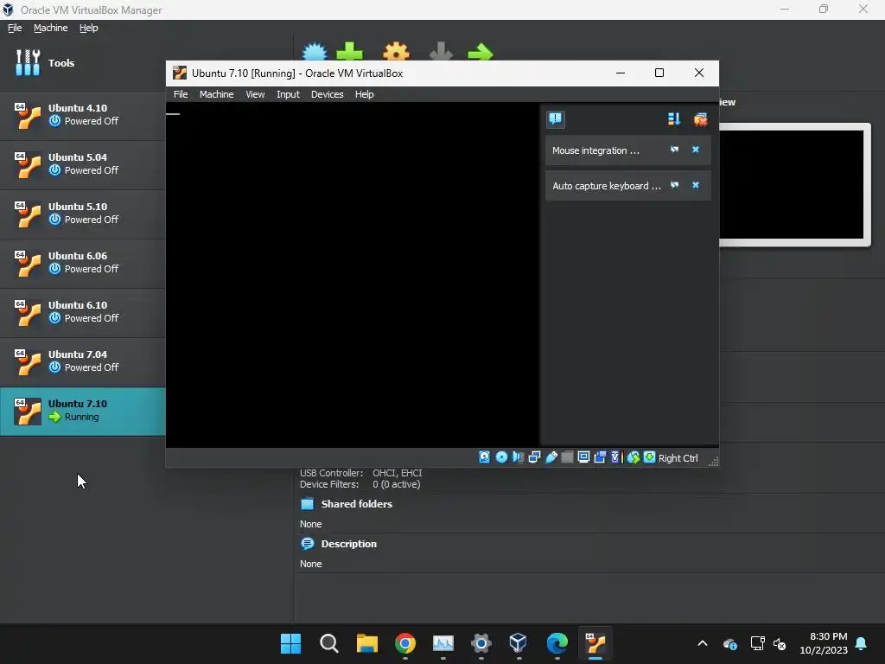The image size is (885, 664).
Task: Click the network adapters indicator icon
Action: [534, 457]
